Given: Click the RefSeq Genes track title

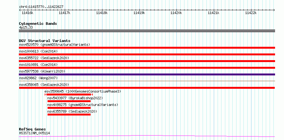Looking at the screenshot, I should [x=32, y=129].
